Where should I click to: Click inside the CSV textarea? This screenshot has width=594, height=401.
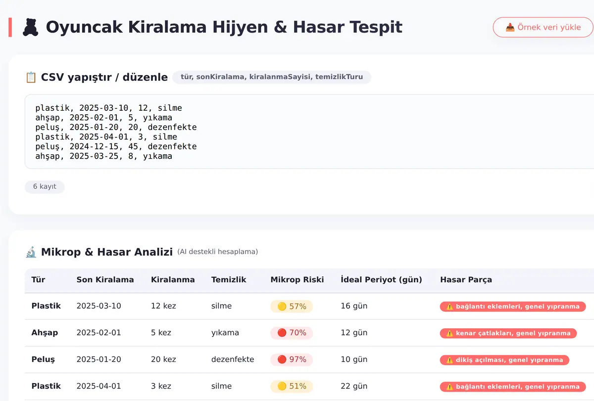309,132
